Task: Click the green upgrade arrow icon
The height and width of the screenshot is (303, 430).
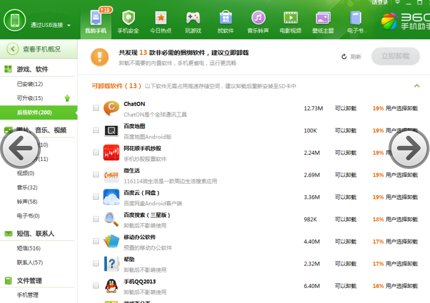Action: pos(67,98)
